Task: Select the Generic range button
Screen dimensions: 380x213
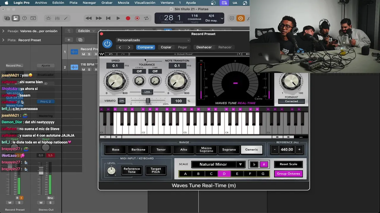Action: [252, 150]
